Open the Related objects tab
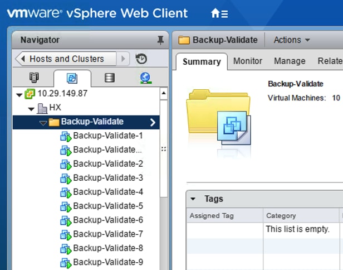Screen dimensions: 343x270 coord(330,61)
